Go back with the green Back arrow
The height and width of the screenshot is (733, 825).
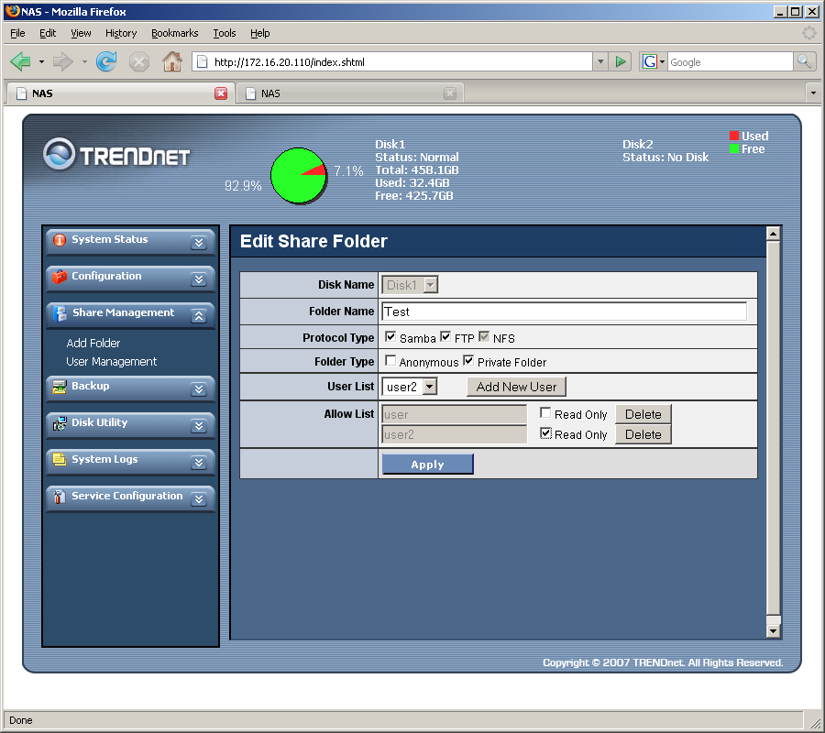[x=20, y=62]
